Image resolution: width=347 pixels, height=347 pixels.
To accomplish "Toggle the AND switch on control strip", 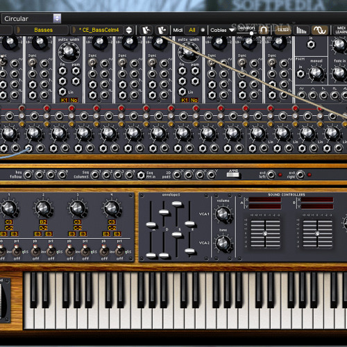I will point(233,175).
